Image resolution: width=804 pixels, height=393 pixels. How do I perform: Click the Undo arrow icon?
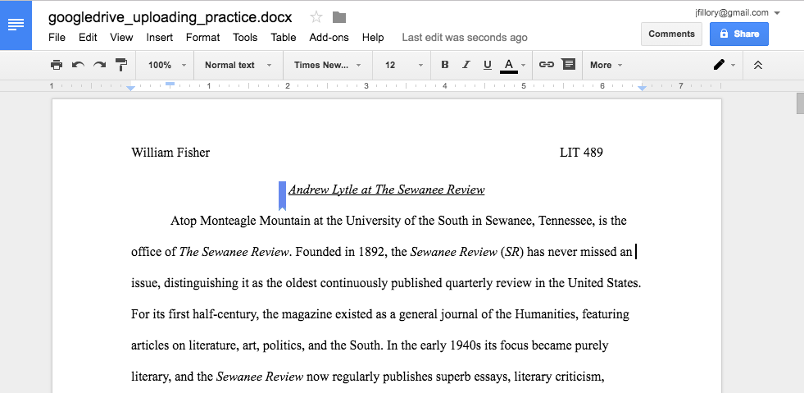point(78,65)
